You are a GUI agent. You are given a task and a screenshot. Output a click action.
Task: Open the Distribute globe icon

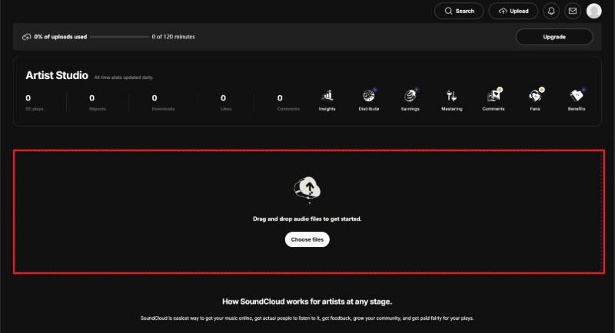pyautogui.click(x=368, y=97)
